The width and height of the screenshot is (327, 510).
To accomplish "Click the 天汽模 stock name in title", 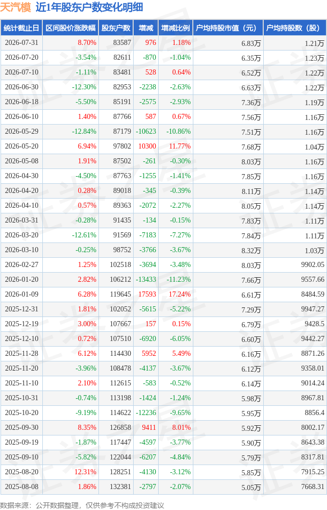I will click(x=16, y=7).
